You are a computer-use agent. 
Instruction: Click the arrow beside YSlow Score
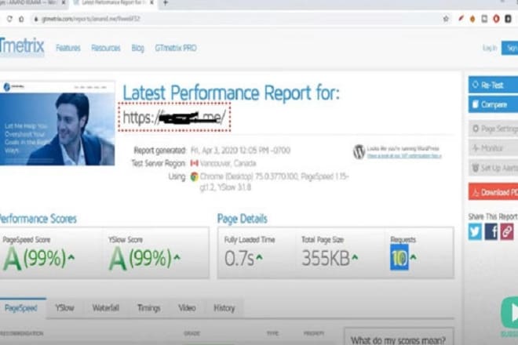click(177, 257)
